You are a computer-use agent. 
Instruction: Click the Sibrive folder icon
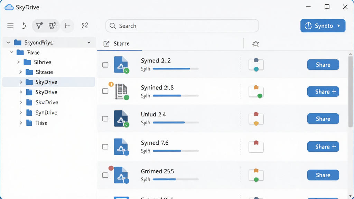(x=27, y=62)
